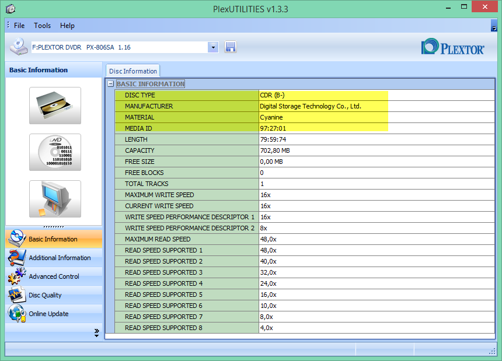This screenshot has width=502, height=361.
Task: Click the Advanced Control gears icon
Action: [x=17, y=276]
